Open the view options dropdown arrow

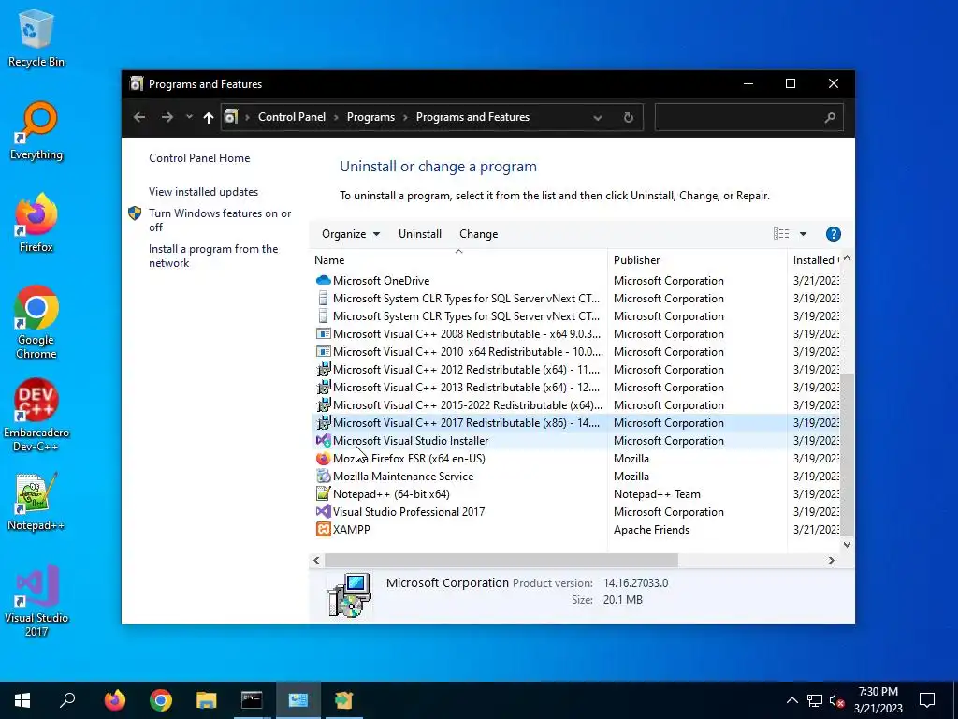tap(803, 234)
